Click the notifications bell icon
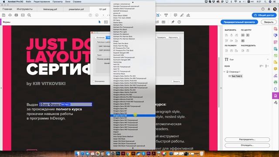279x157 pixels. click(x=269, y=9)
